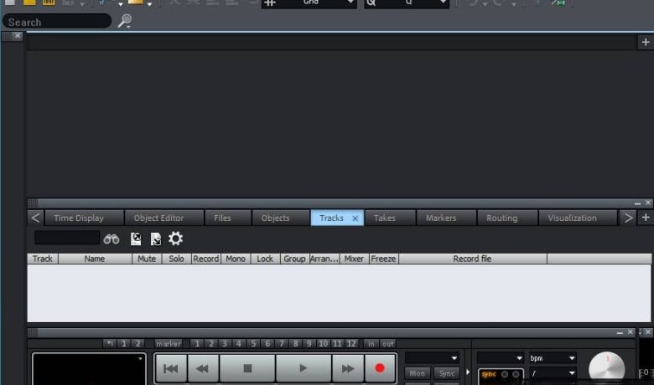This screenshot has height=385, width=654.
Task: Click the fast forward button in the transport
Action: coord(347,368)
